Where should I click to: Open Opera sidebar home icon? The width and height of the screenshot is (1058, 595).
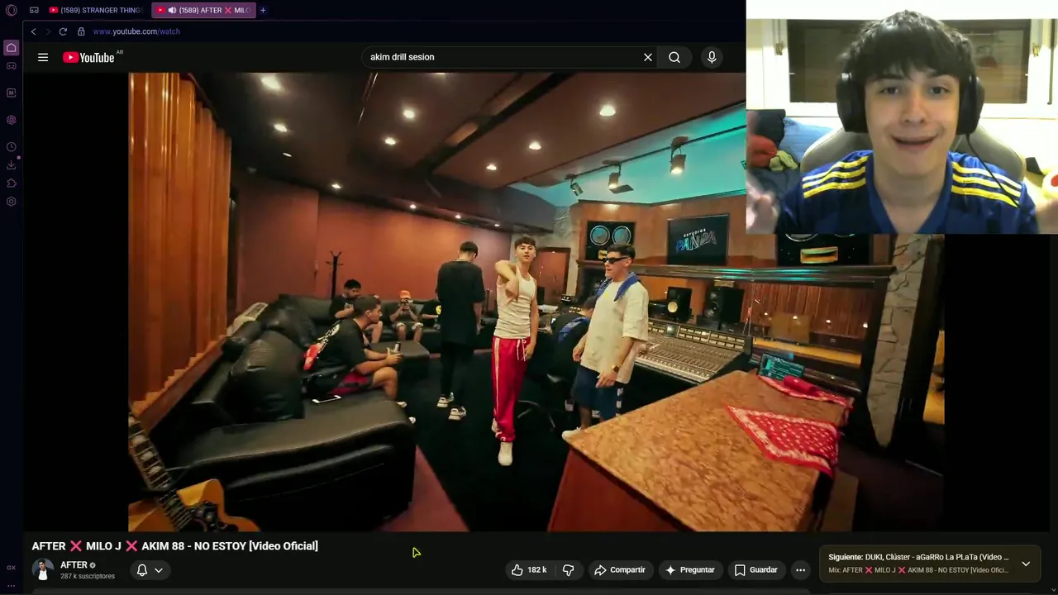point(11,48)
